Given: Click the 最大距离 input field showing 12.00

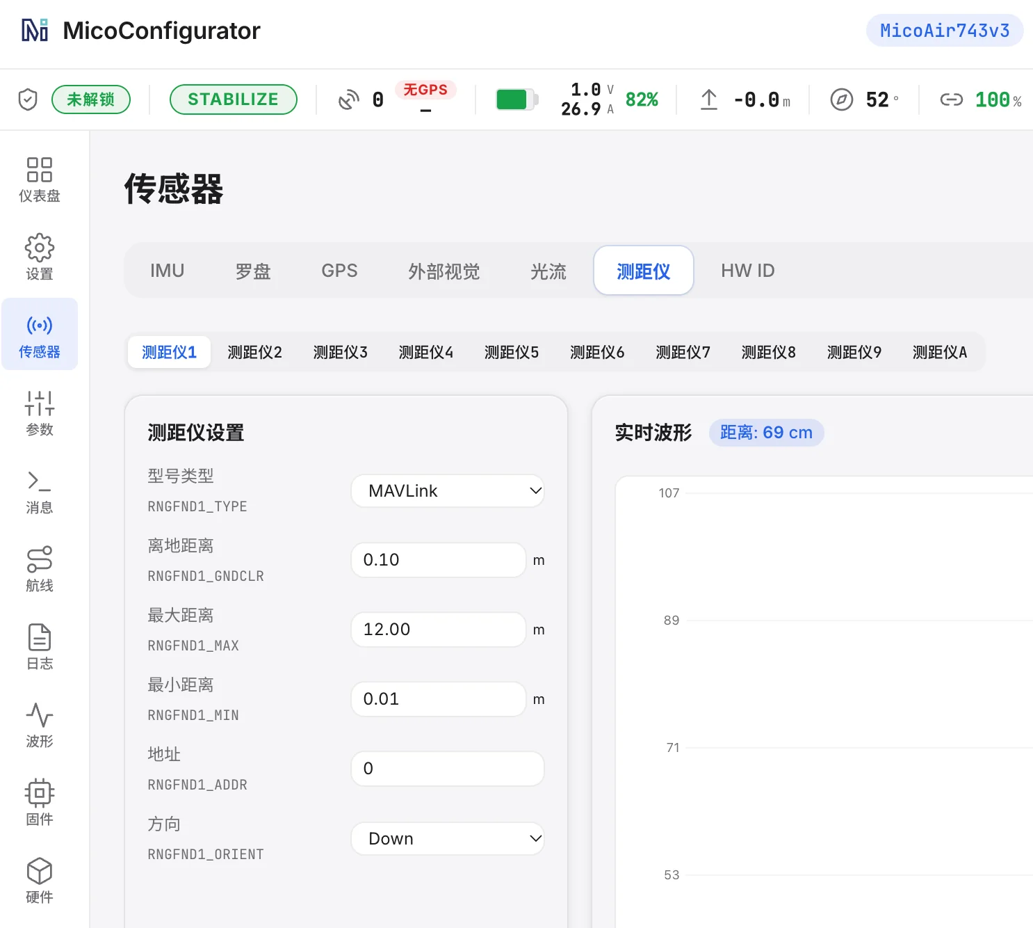Looking at the screenshot, I should tap(439, 630).
